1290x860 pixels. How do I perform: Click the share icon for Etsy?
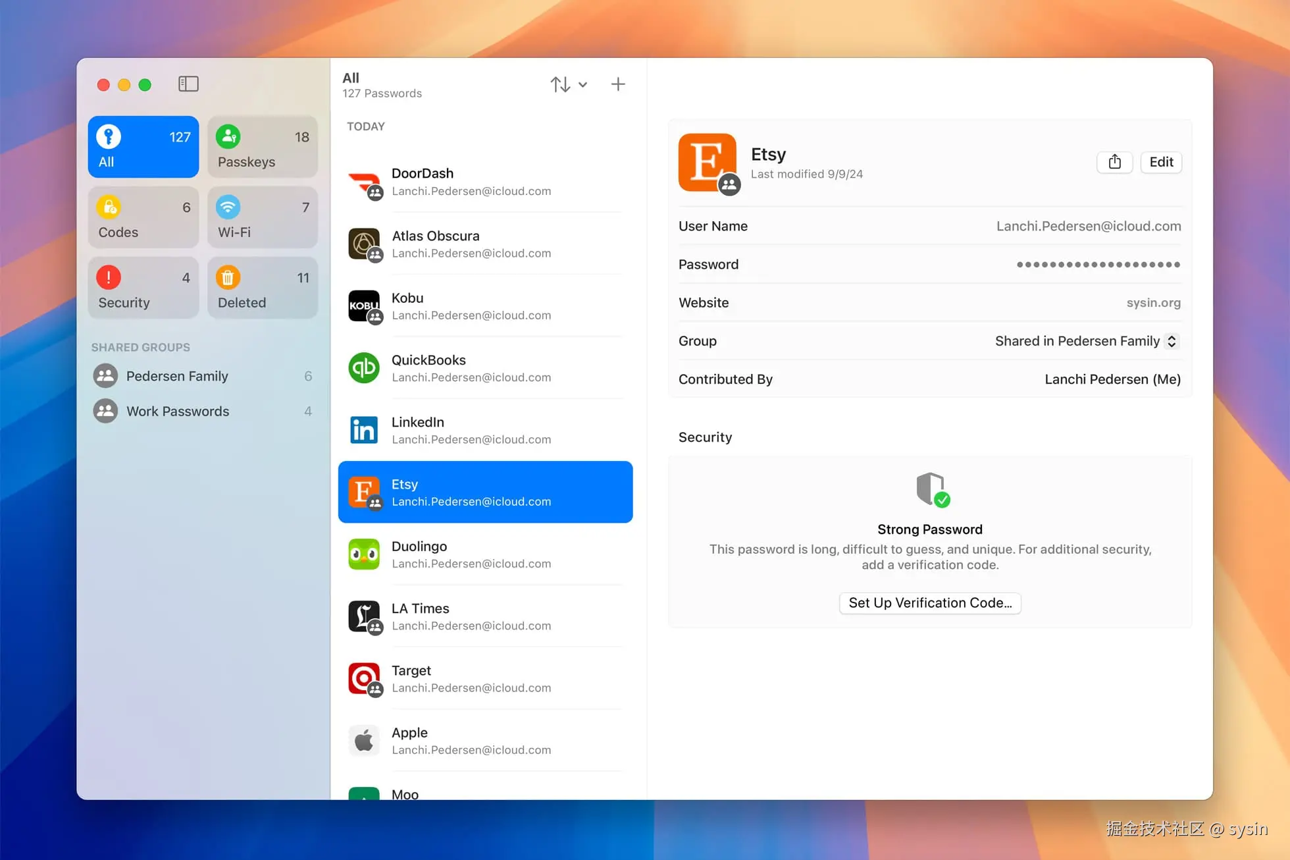[x=1114, y=162]
